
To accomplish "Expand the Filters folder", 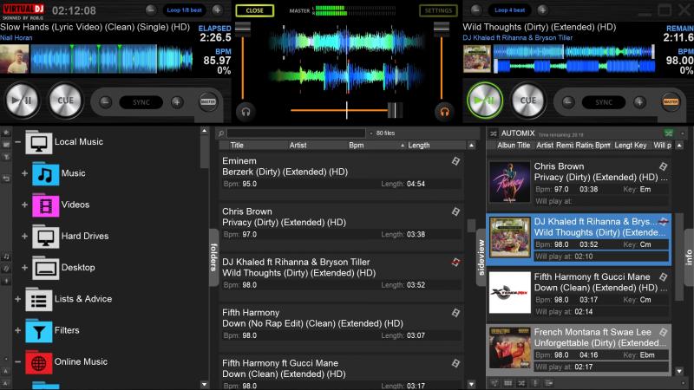I will [17, 330].
